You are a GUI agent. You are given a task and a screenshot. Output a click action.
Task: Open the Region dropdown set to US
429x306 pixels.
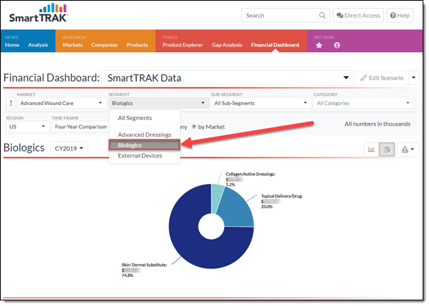pyautogui.click(x=28, y=127)
